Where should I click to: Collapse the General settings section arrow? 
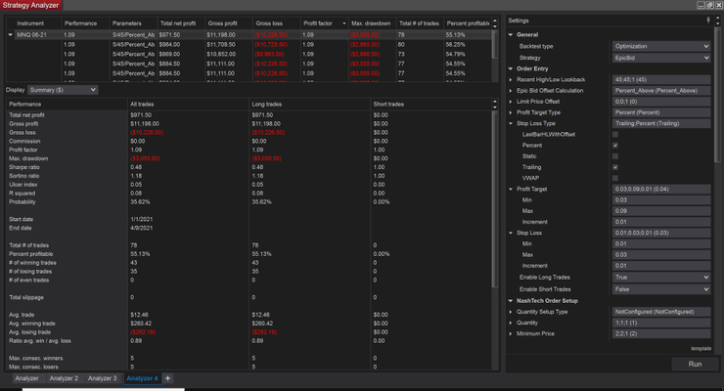coord(511,34)
